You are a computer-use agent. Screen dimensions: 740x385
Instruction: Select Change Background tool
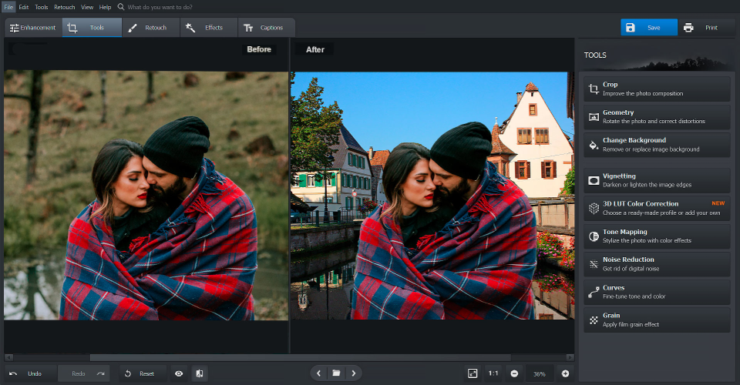(657, 144)
